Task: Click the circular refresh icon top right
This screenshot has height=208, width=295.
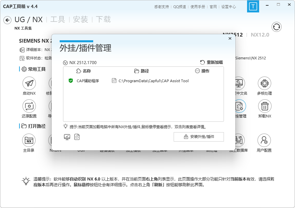Action: point(276,27)
